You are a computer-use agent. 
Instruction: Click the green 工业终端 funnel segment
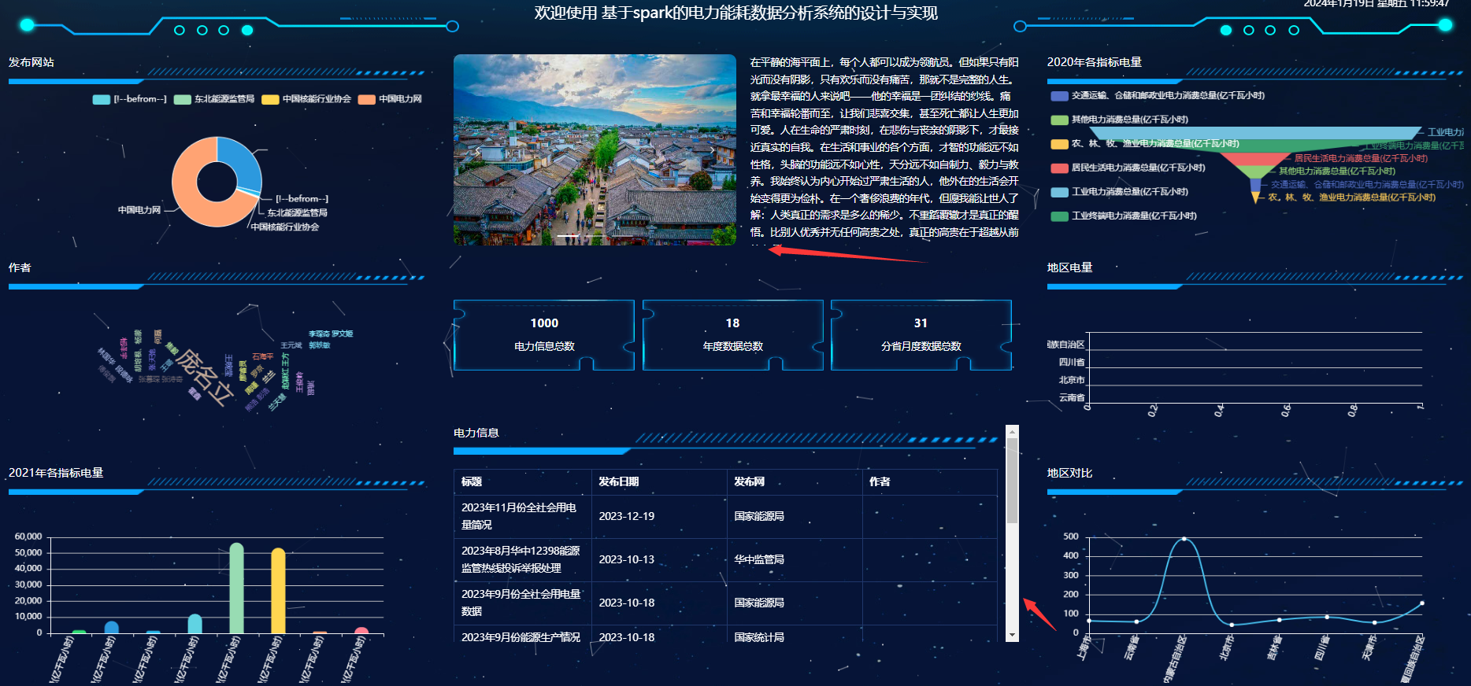pos(1255,146)
